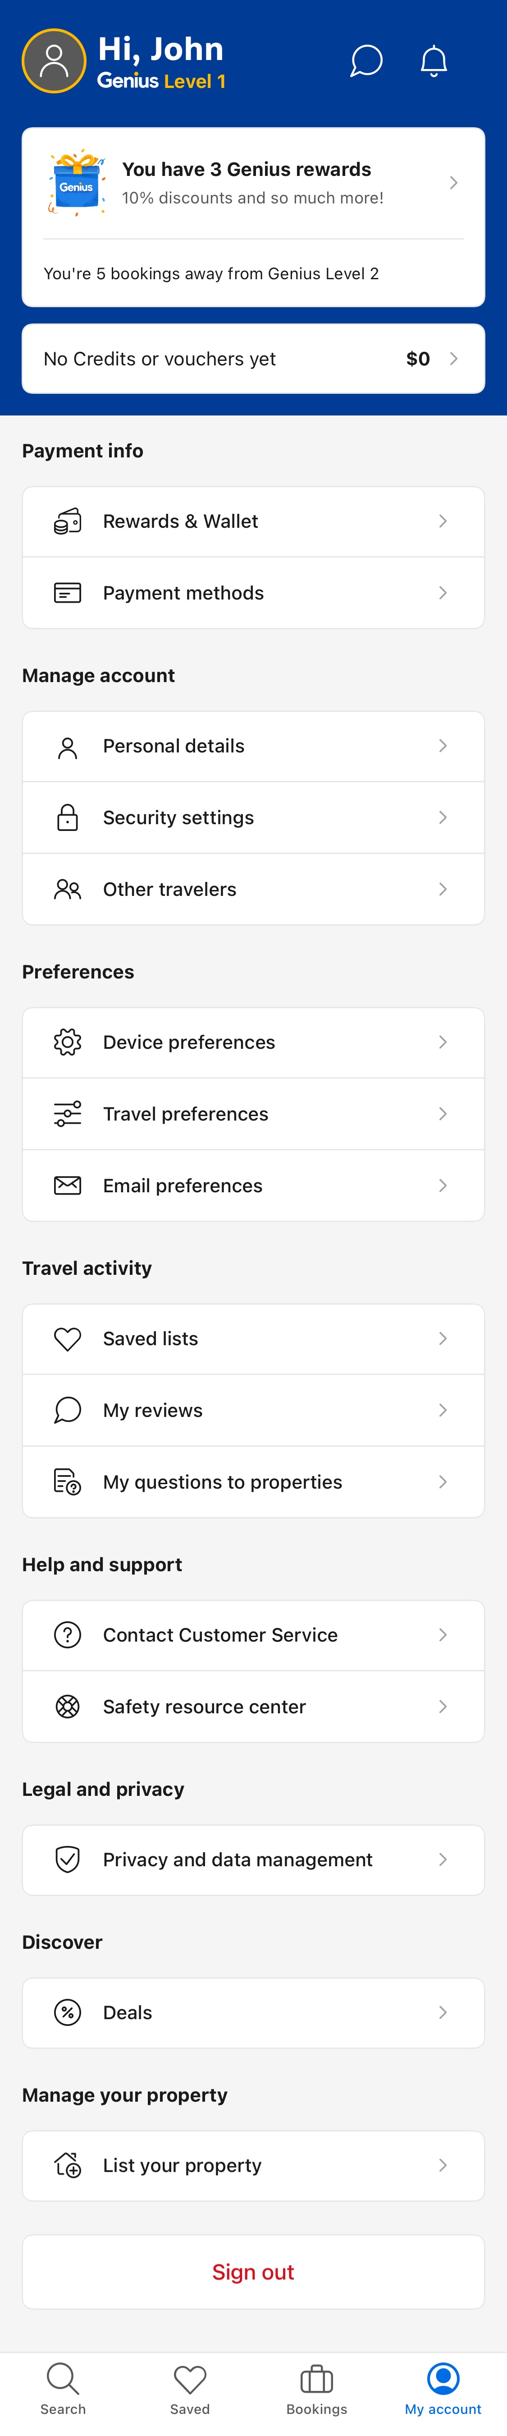Select the Deals percent icon
Image resolution: width=507 pixels, height=2436 pixels.
(x=67, y=2012)
